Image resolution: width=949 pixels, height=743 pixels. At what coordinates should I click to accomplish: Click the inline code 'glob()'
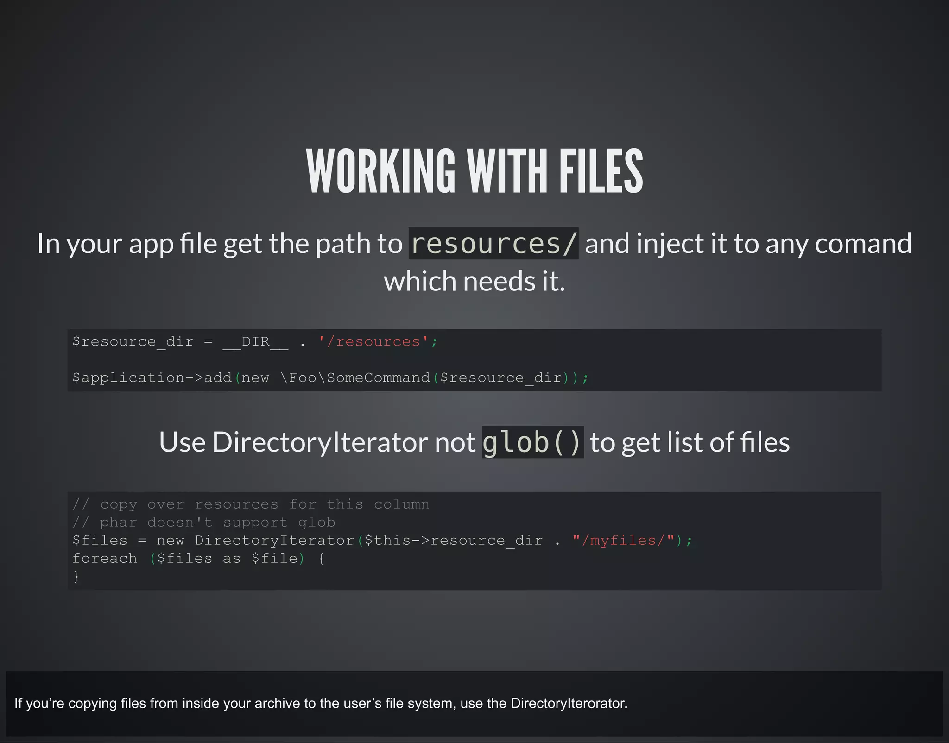coord(533,442)
